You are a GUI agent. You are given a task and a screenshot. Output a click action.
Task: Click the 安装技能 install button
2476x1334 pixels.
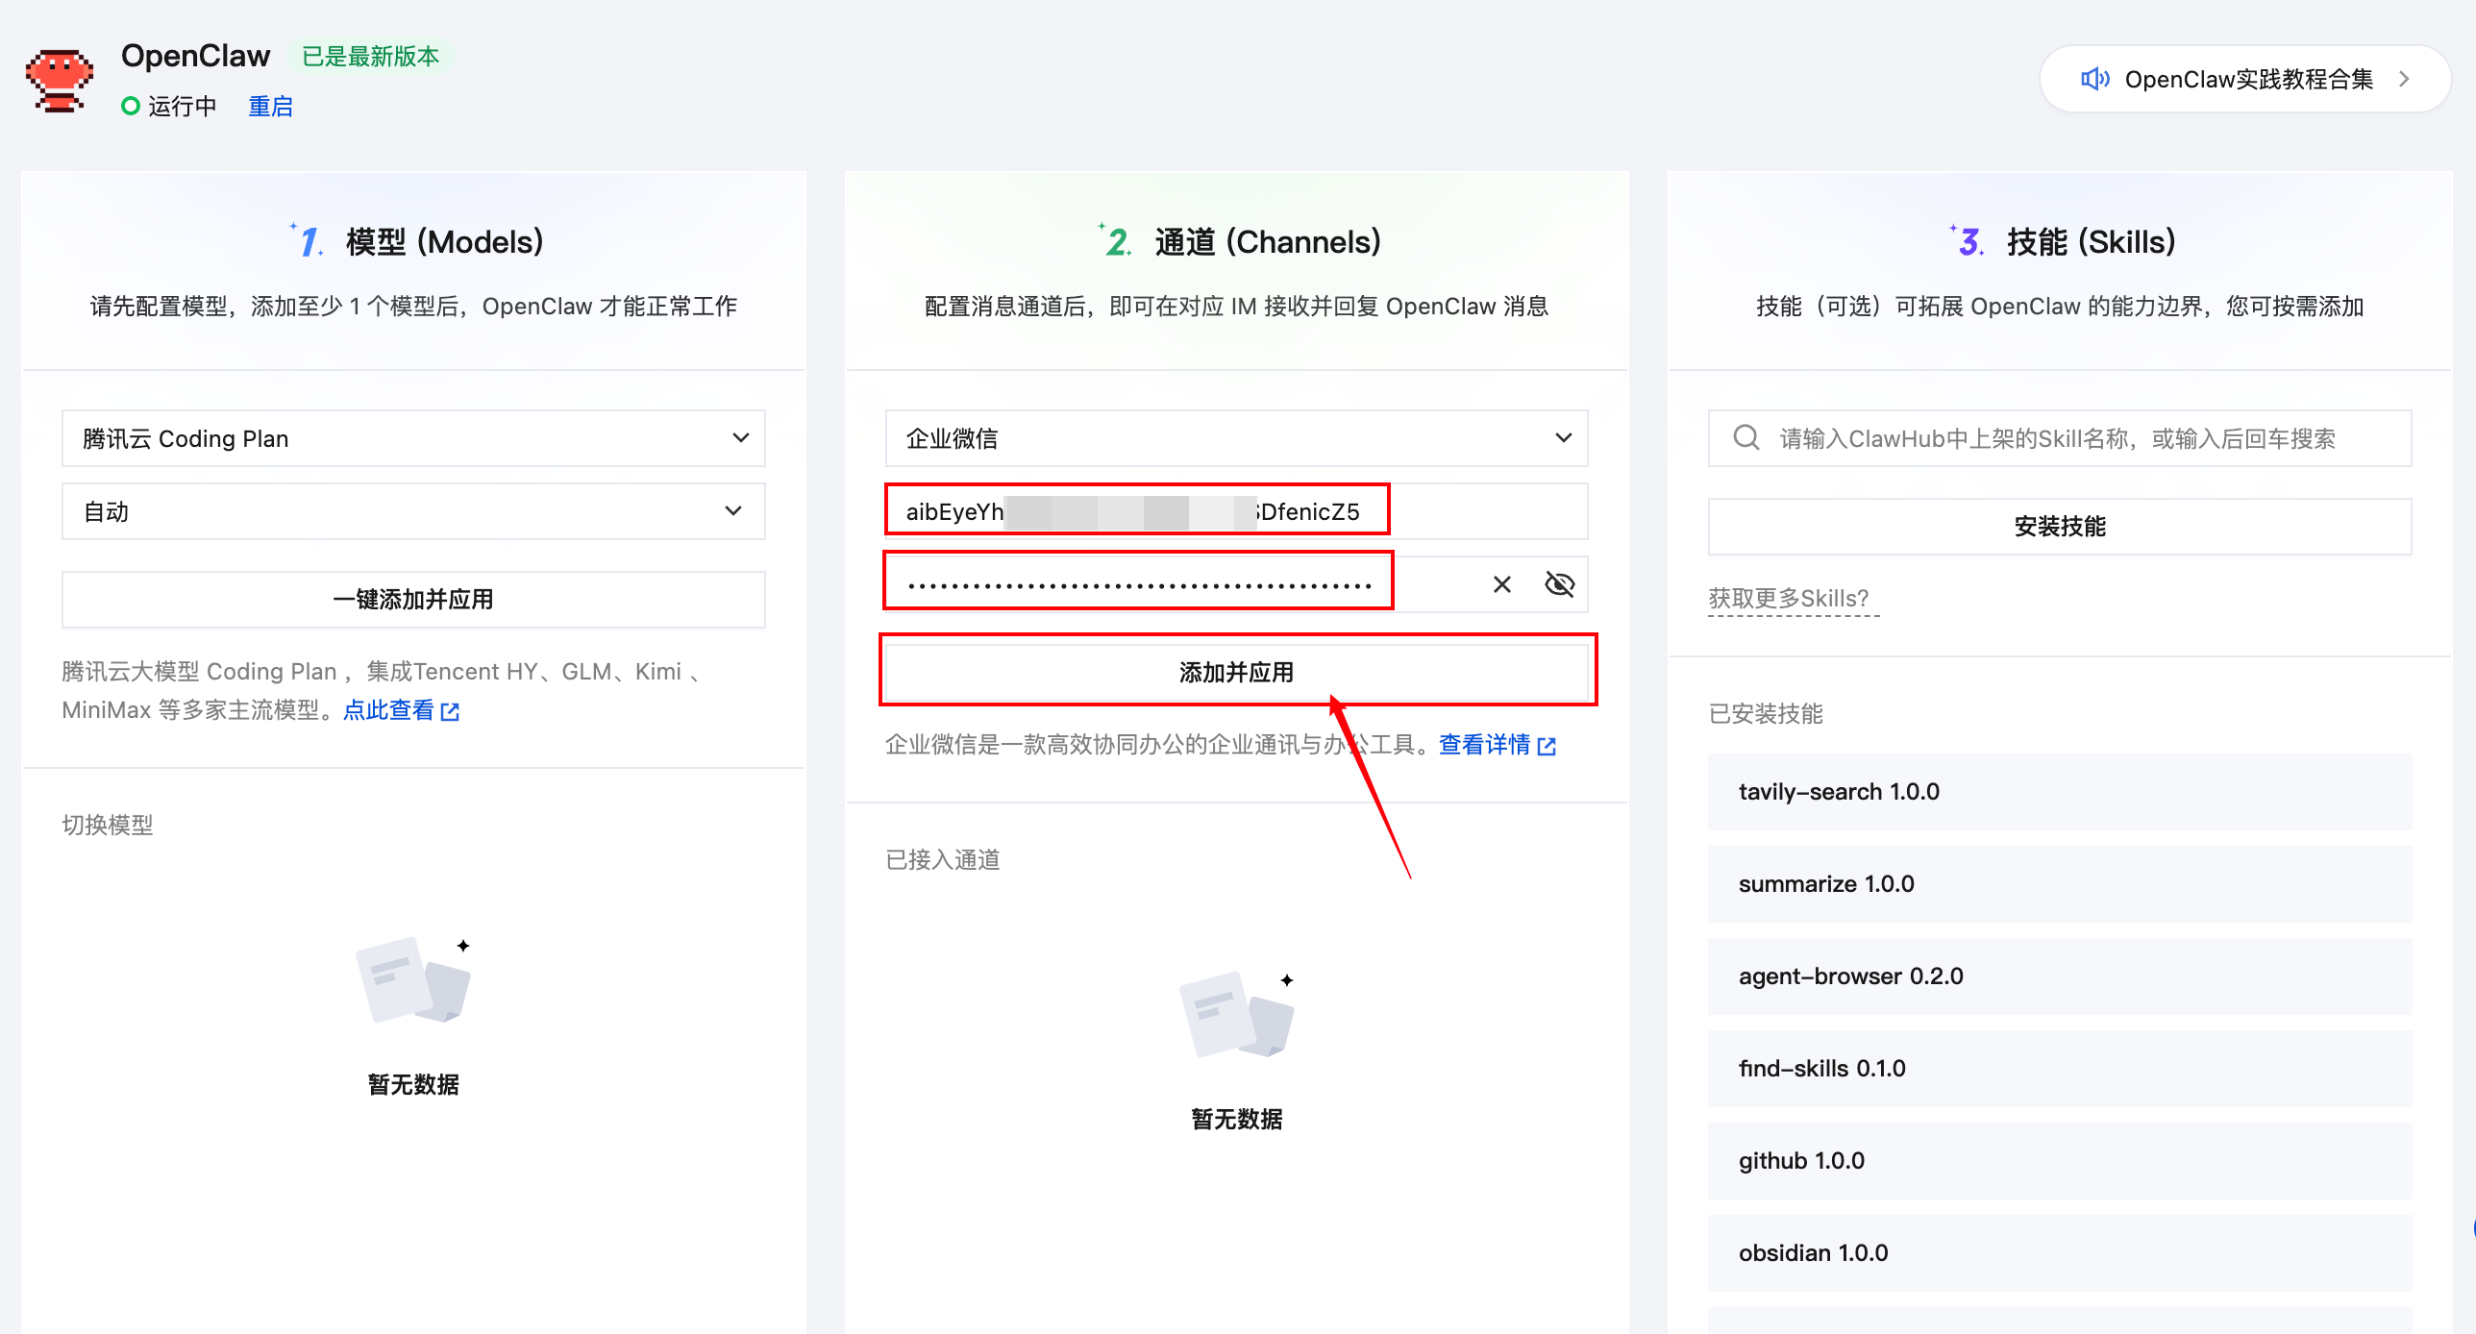(x=2059, y=527)
